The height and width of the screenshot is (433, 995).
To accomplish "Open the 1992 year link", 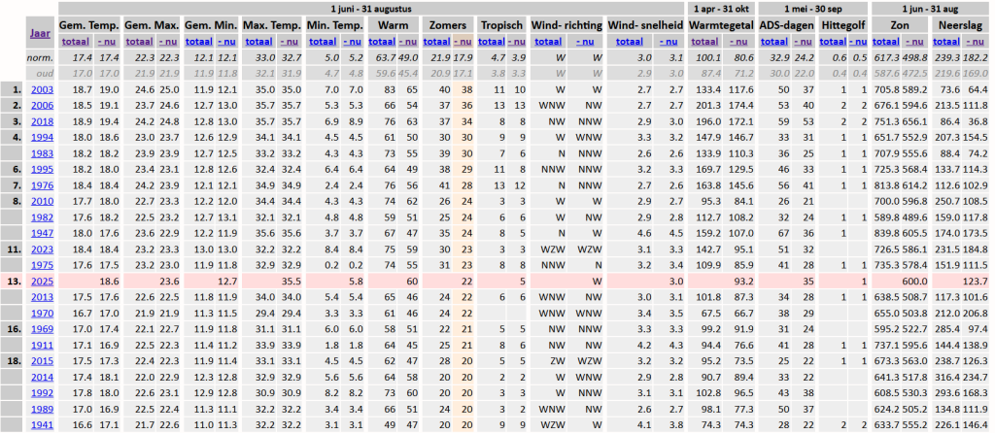I will pyautogui.click(x=43, y=393).
